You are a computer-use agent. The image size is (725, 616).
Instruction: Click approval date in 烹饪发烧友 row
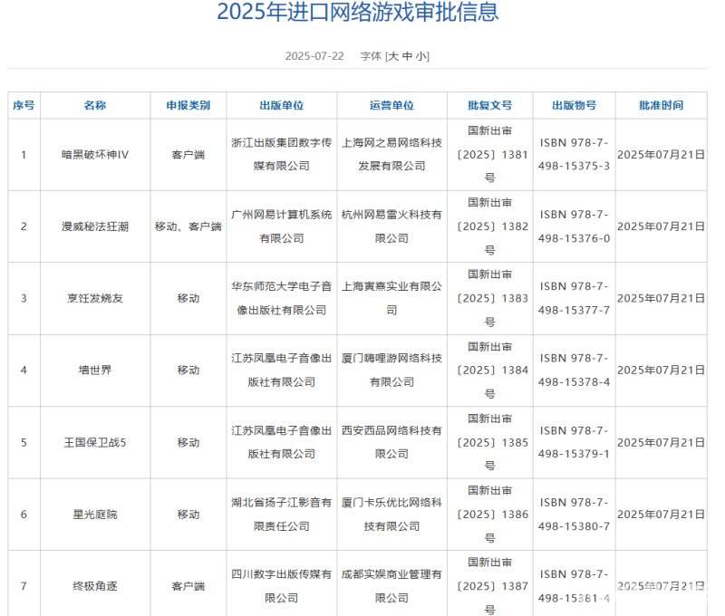click(662, 299)
